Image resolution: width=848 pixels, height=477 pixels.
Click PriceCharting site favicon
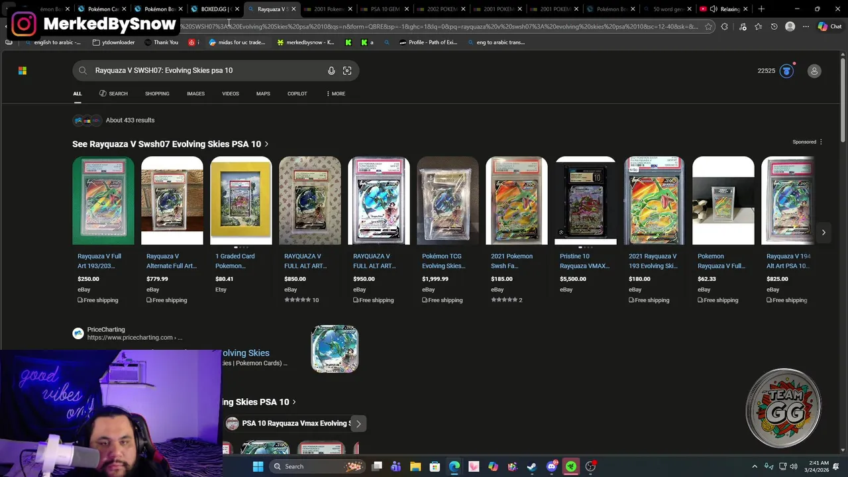click(x=78, y=334)
